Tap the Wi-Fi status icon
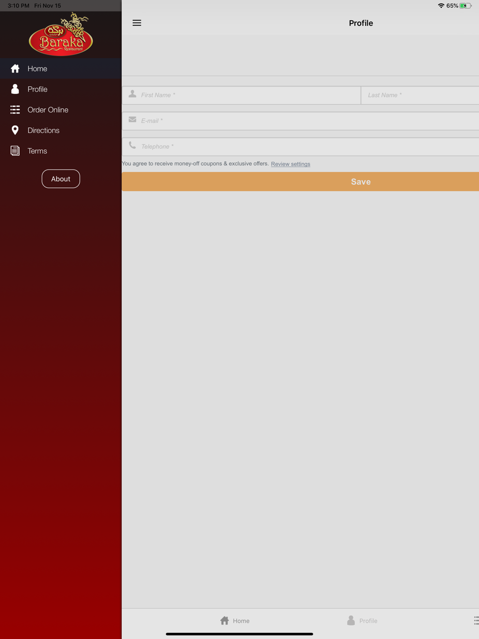 [441, 6]
